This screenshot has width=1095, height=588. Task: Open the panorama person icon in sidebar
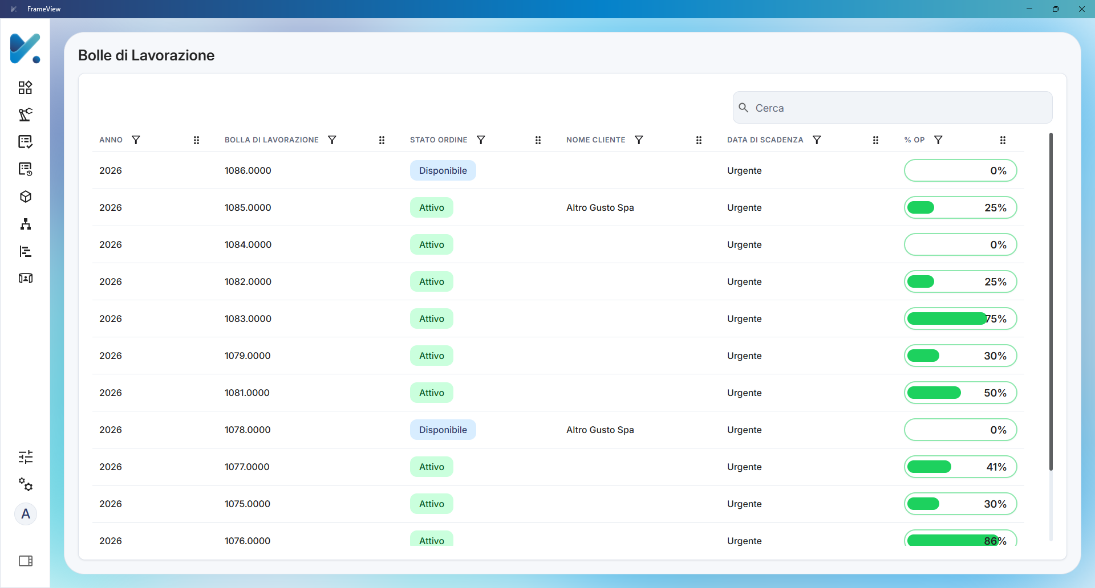coord(25,278)
